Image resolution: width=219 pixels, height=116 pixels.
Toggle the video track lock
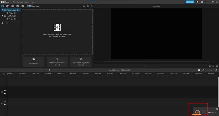(x=5, y=93)
